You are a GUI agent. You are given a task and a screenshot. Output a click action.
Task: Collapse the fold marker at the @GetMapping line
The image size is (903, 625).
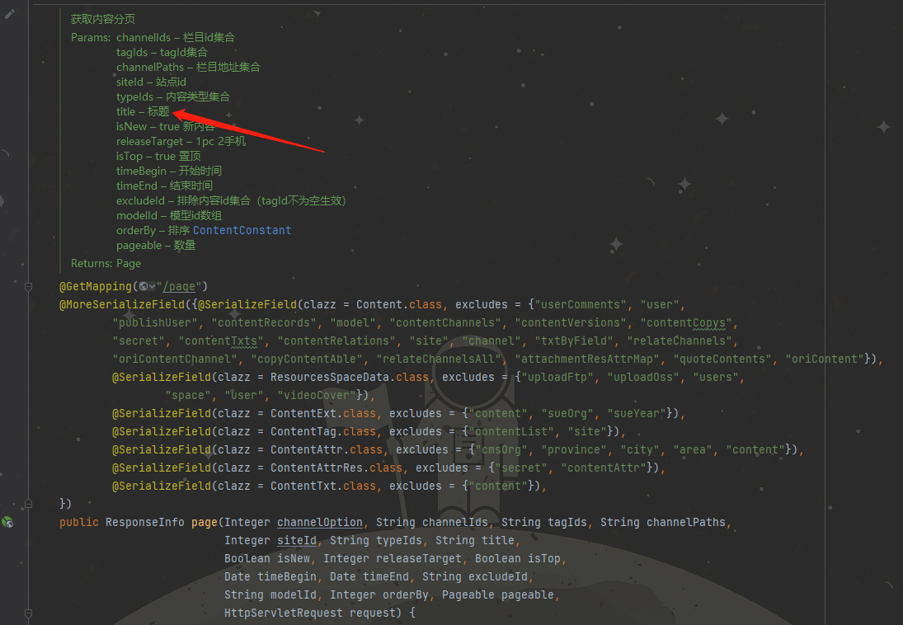pyautogui.click(x=28, y=286)
